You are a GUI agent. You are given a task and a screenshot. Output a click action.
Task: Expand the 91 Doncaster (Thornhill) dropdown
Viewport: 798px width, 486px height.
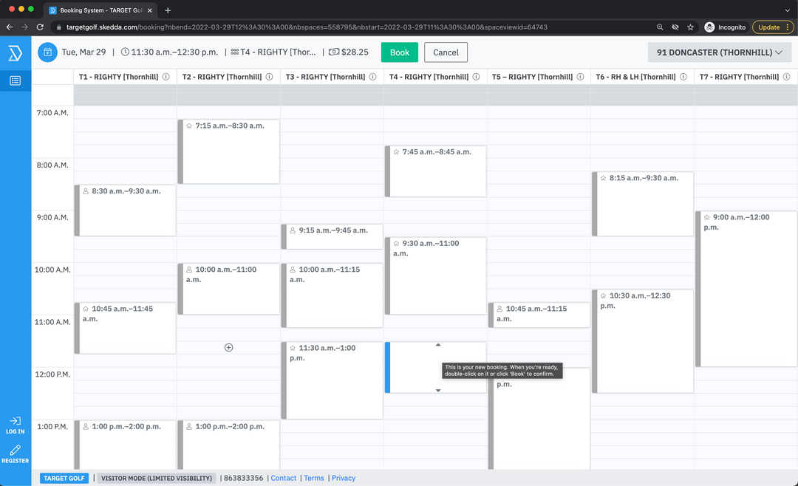pos(719,52)
